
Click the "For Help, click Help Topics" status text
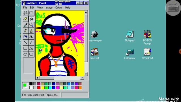click(x=40, y=95)
